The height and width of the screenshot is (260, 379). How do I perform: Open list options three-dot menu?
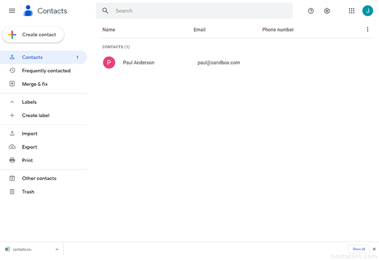pos(367,29)
